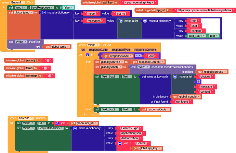Edit the jsonresp variable name in initialize block
Viewport: 236px width, 153px height.
pyautogui.click(x=31, y=75)
